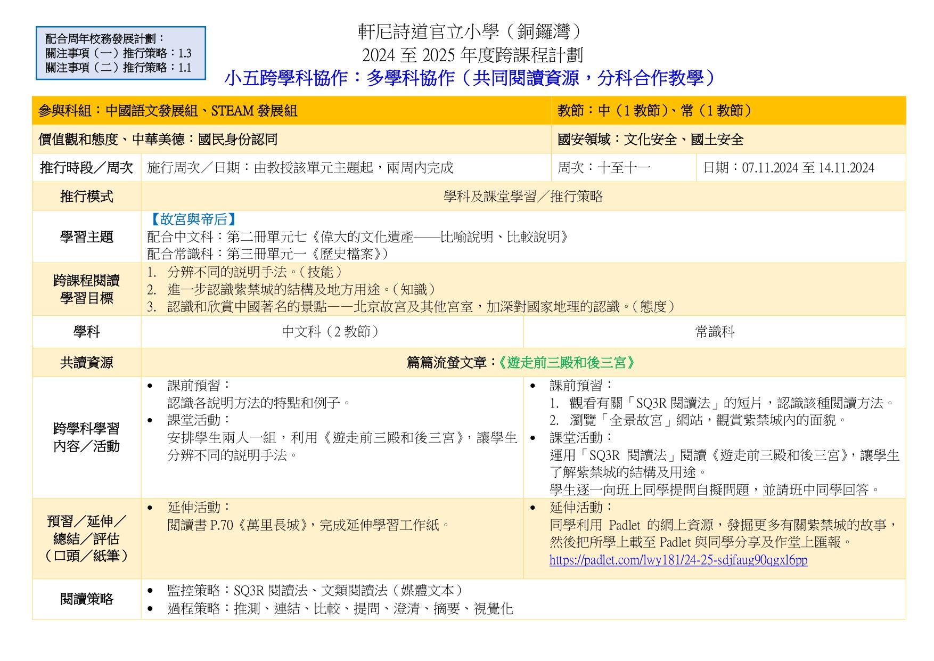Click the school name heading 軒尼詩道官立小學
The image size is (934, 661).
point(472,32)
